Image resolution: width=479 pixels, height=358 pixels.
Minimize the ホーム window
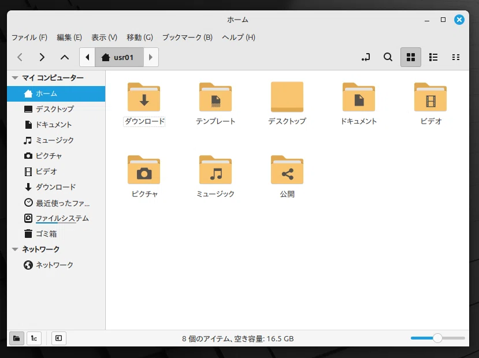427,20
